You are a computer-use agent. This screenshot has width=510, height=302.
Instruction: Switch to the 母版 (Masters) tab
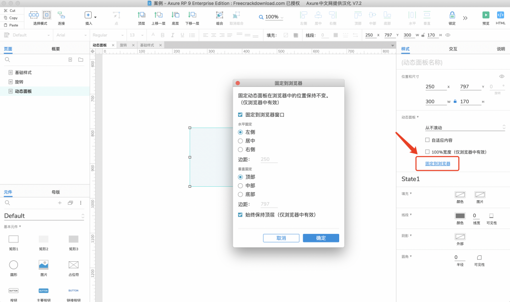(56, 192)
